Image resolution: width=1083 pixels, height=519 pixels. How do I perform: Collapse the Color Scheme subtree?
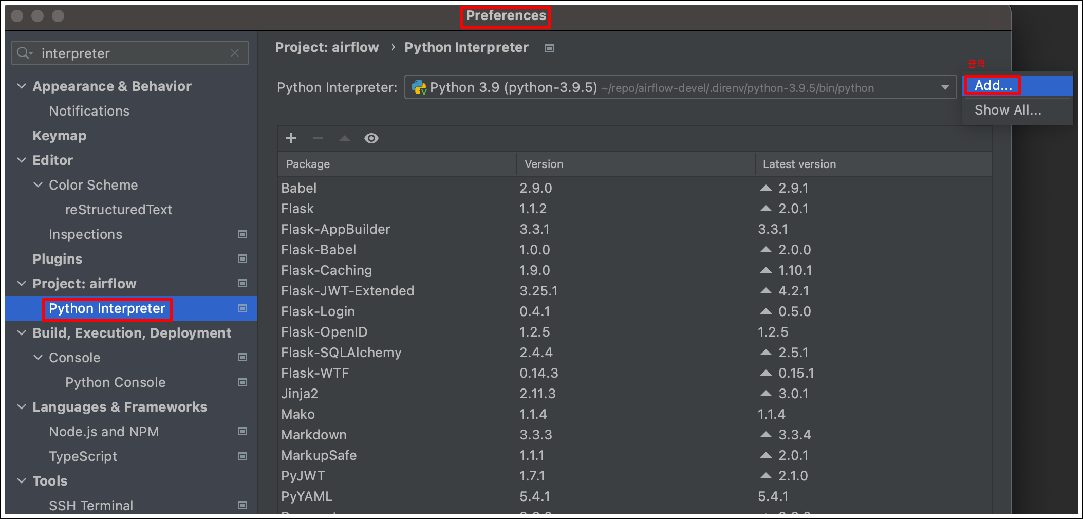point(38,184)
